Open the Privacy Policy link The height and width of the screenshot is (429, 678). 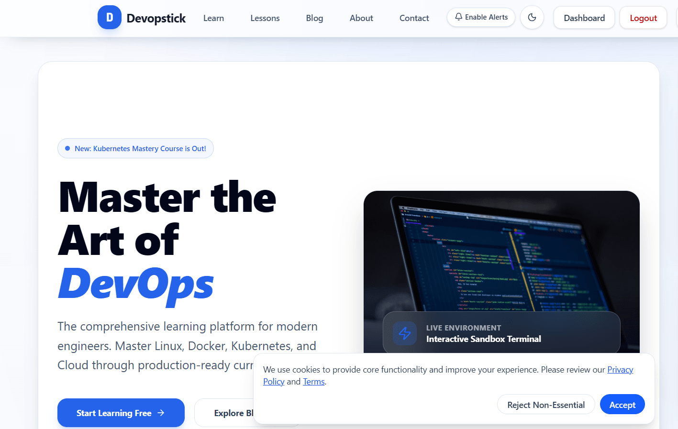point(620,370)
